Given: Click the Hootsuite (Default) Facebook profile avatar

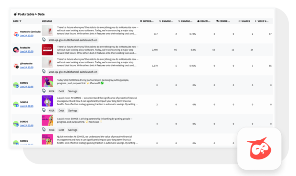Looking at the screenshot, I should pyautogui.click(x=16, y=34).
